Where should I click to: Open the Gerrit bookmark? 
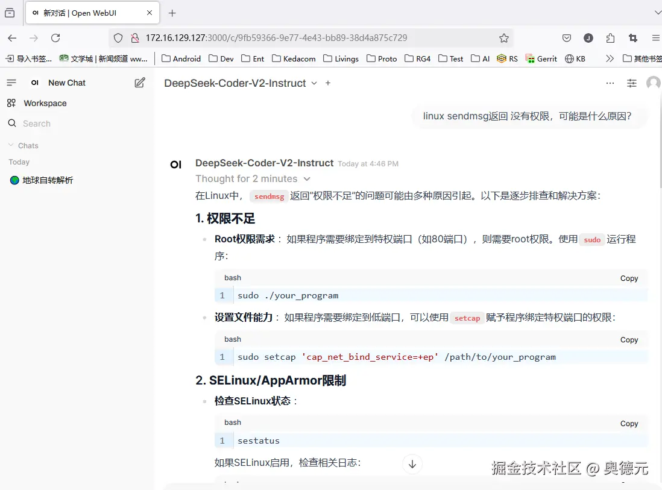pos(541,58)
